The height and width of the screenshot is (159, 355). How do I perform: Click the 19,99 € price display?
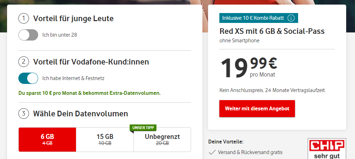(248, 67)
